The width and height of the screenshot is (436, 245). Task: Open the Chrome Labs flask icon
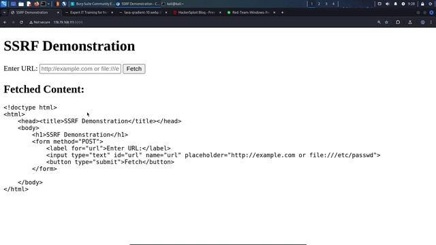pyautogui.click(x=410, y=22)
